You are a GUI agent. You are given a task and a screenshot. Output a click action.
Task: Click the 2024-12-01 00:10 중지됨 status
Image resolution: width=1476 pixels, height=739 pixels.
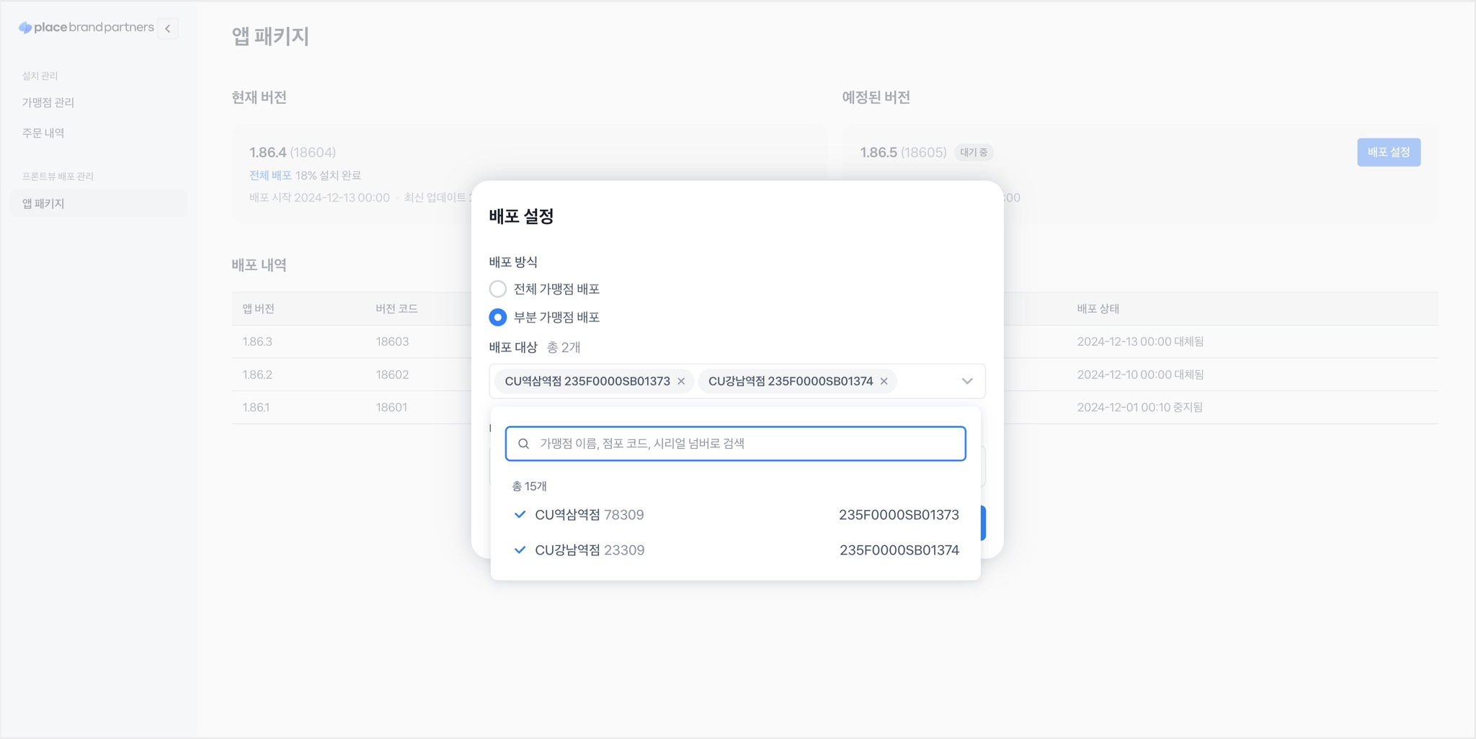click(x=1139, y=407)
